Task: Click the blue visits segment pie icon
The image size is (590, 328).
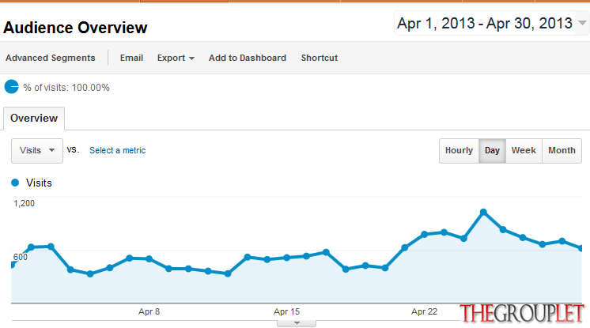Action: pyautogui.click(x=11, y=87)
